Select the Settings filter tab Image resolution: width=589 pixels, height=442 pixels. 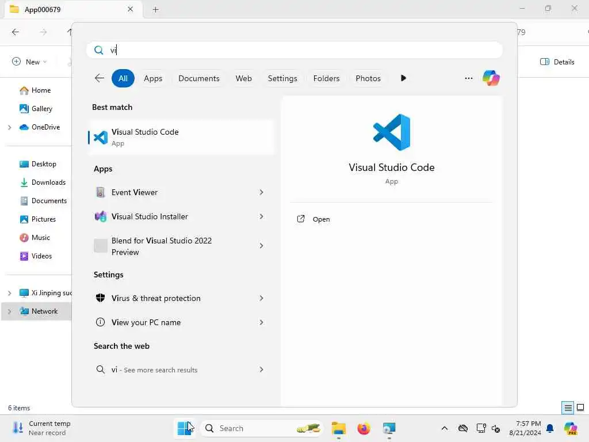click(x=282, y=78)
